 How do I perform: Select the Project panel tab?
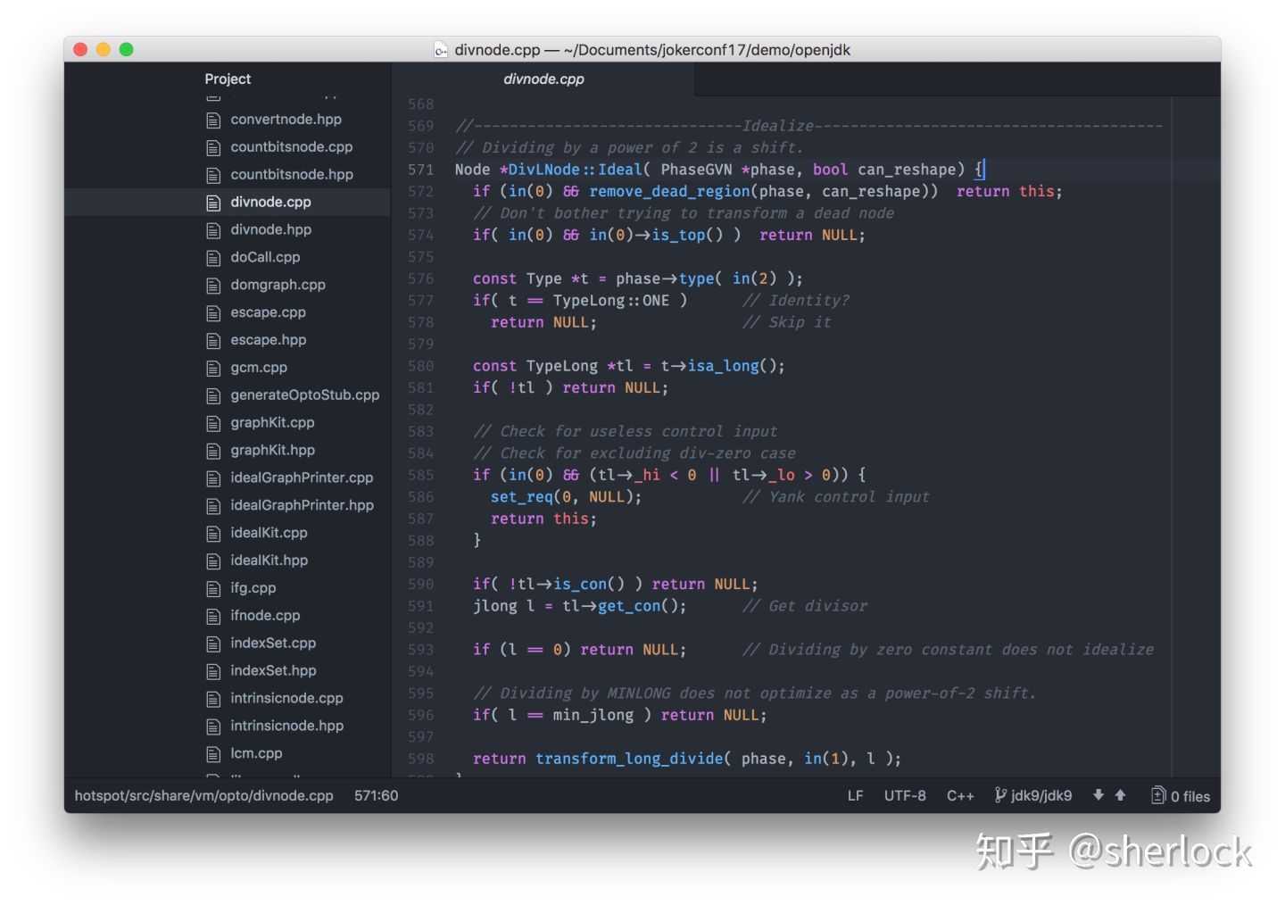click(228, 79)
